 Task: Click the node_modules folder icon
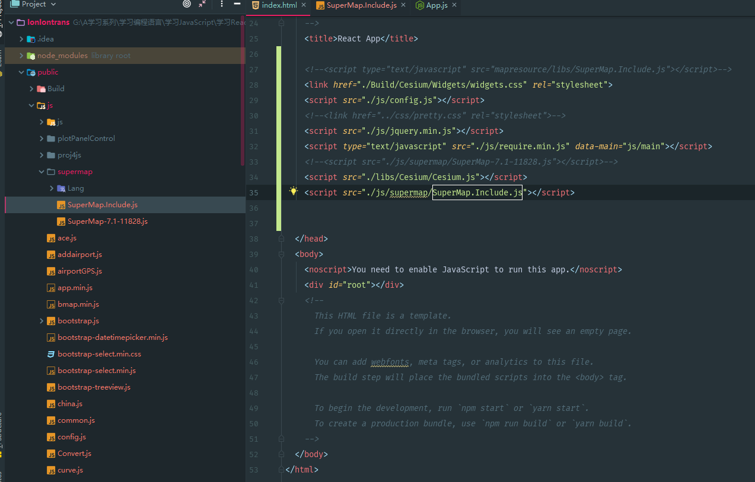(31, 56)
